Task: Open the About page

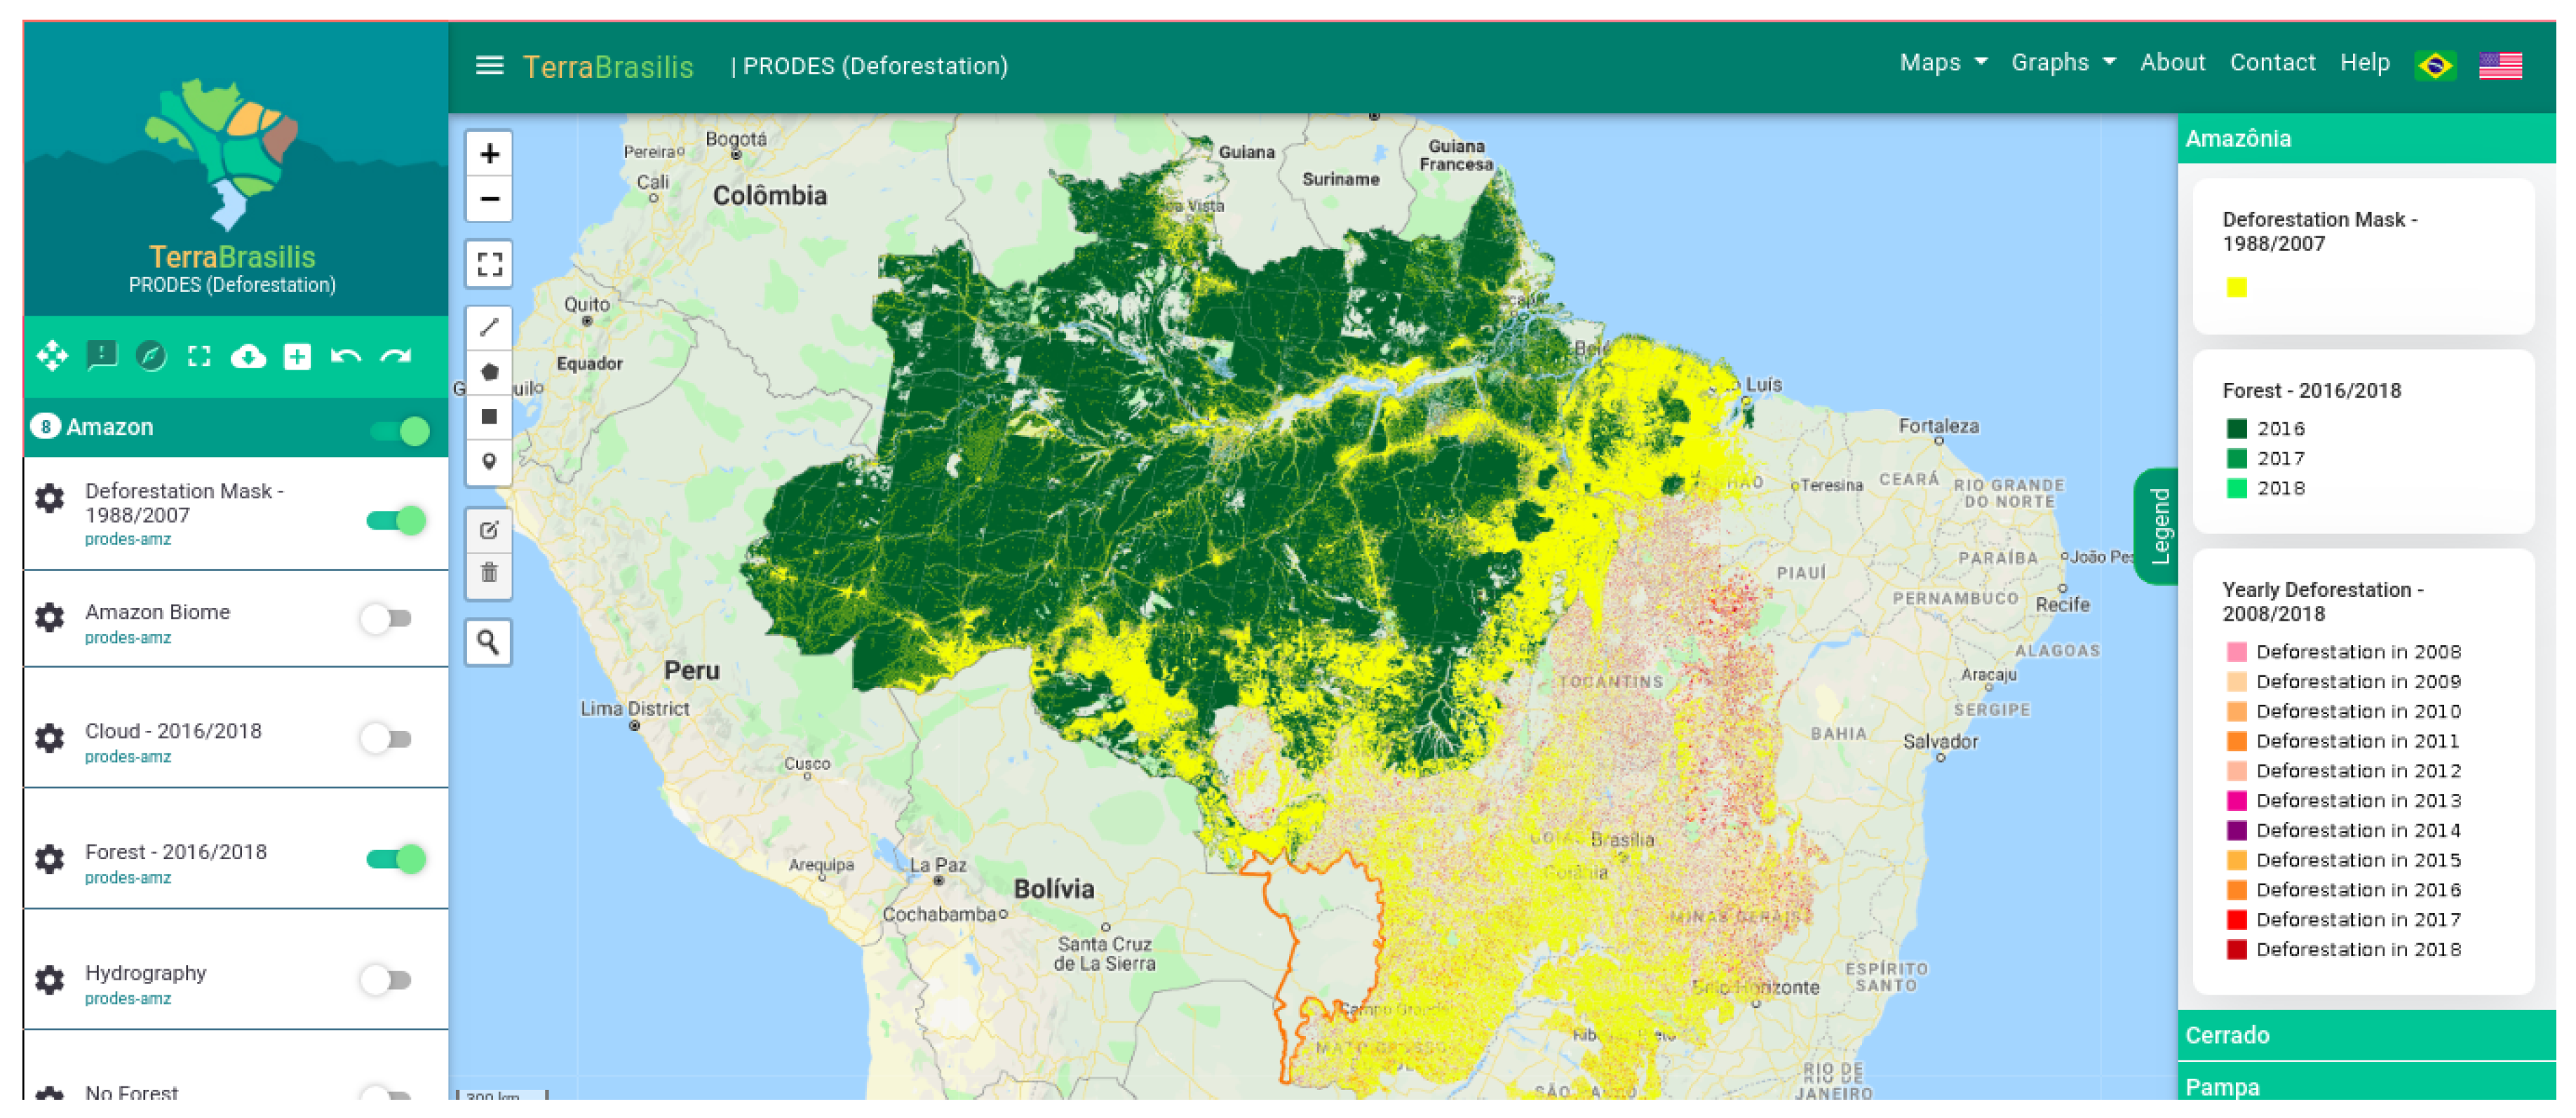Action: [x=2172, y=63]
